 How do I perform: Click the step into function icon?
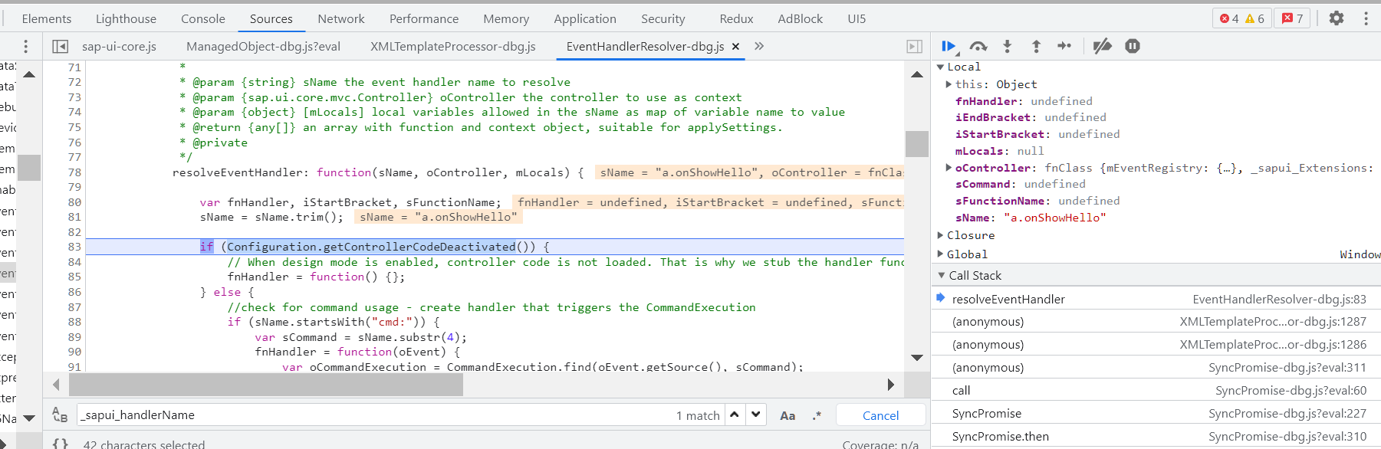point(1008,47)
